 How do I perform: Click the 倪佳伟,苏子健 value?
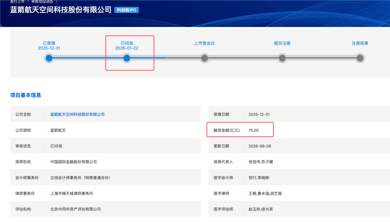pos(261,162)
